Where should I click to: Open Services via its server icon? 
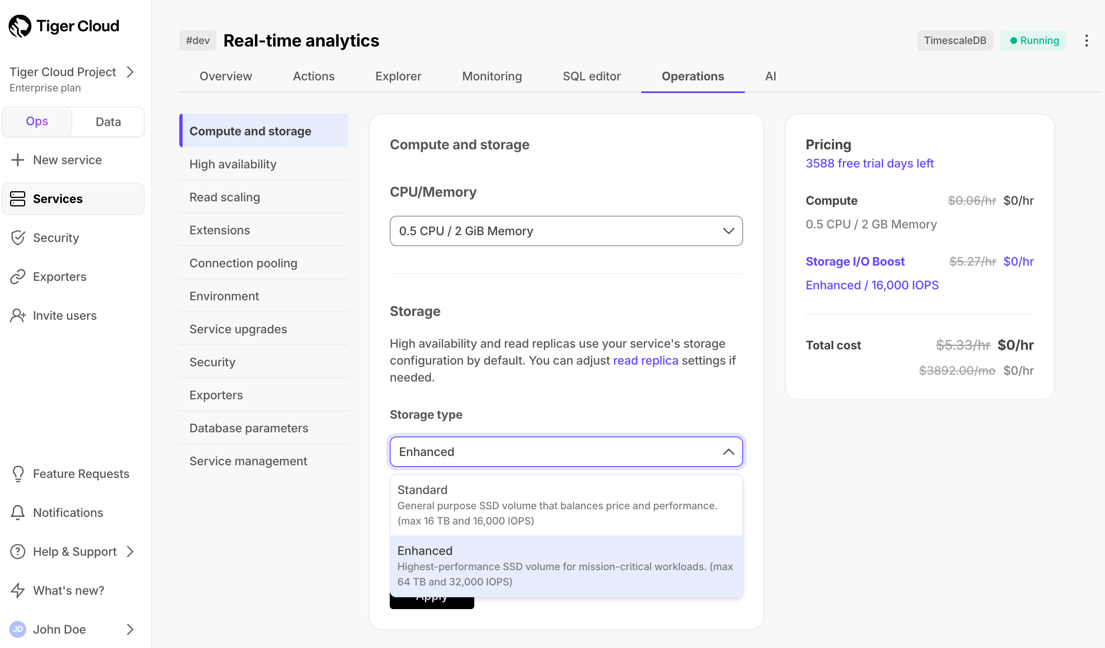point(17,199)
